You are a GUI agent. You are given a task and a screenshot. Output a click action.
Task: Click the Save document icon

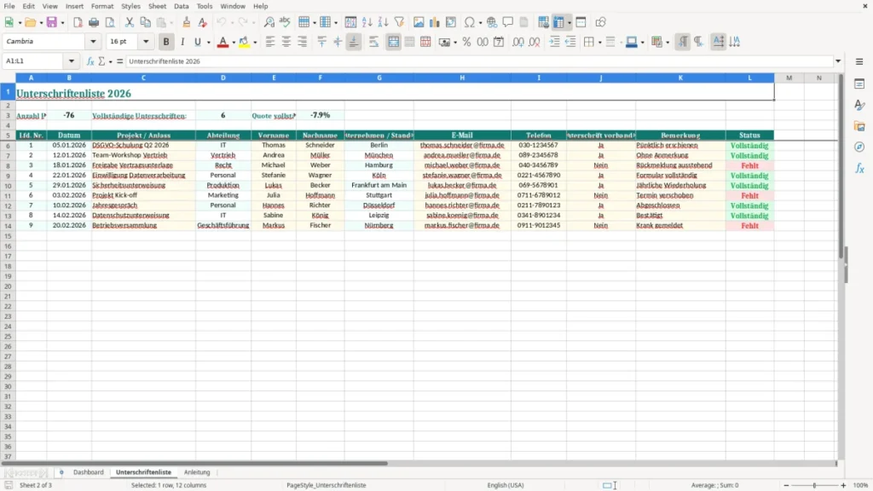pyautogui.click(x=52, y=22)
